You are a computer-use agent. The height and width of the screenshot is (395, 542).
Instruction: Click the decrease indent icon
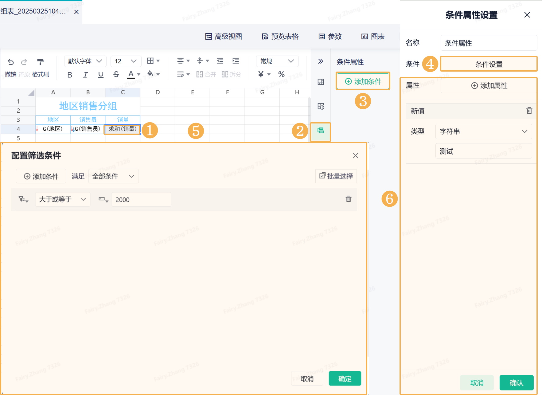coord(220,61)
